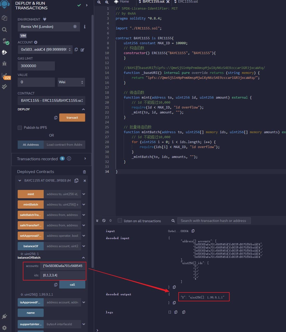Switch to the ERC1155.sol tab
286x332 pixels.
click(188, 2)
